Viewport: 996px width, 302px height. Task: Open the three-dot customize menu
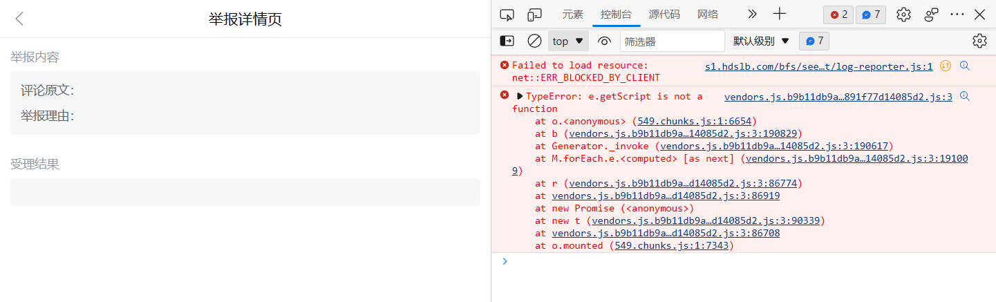(957, 14)
